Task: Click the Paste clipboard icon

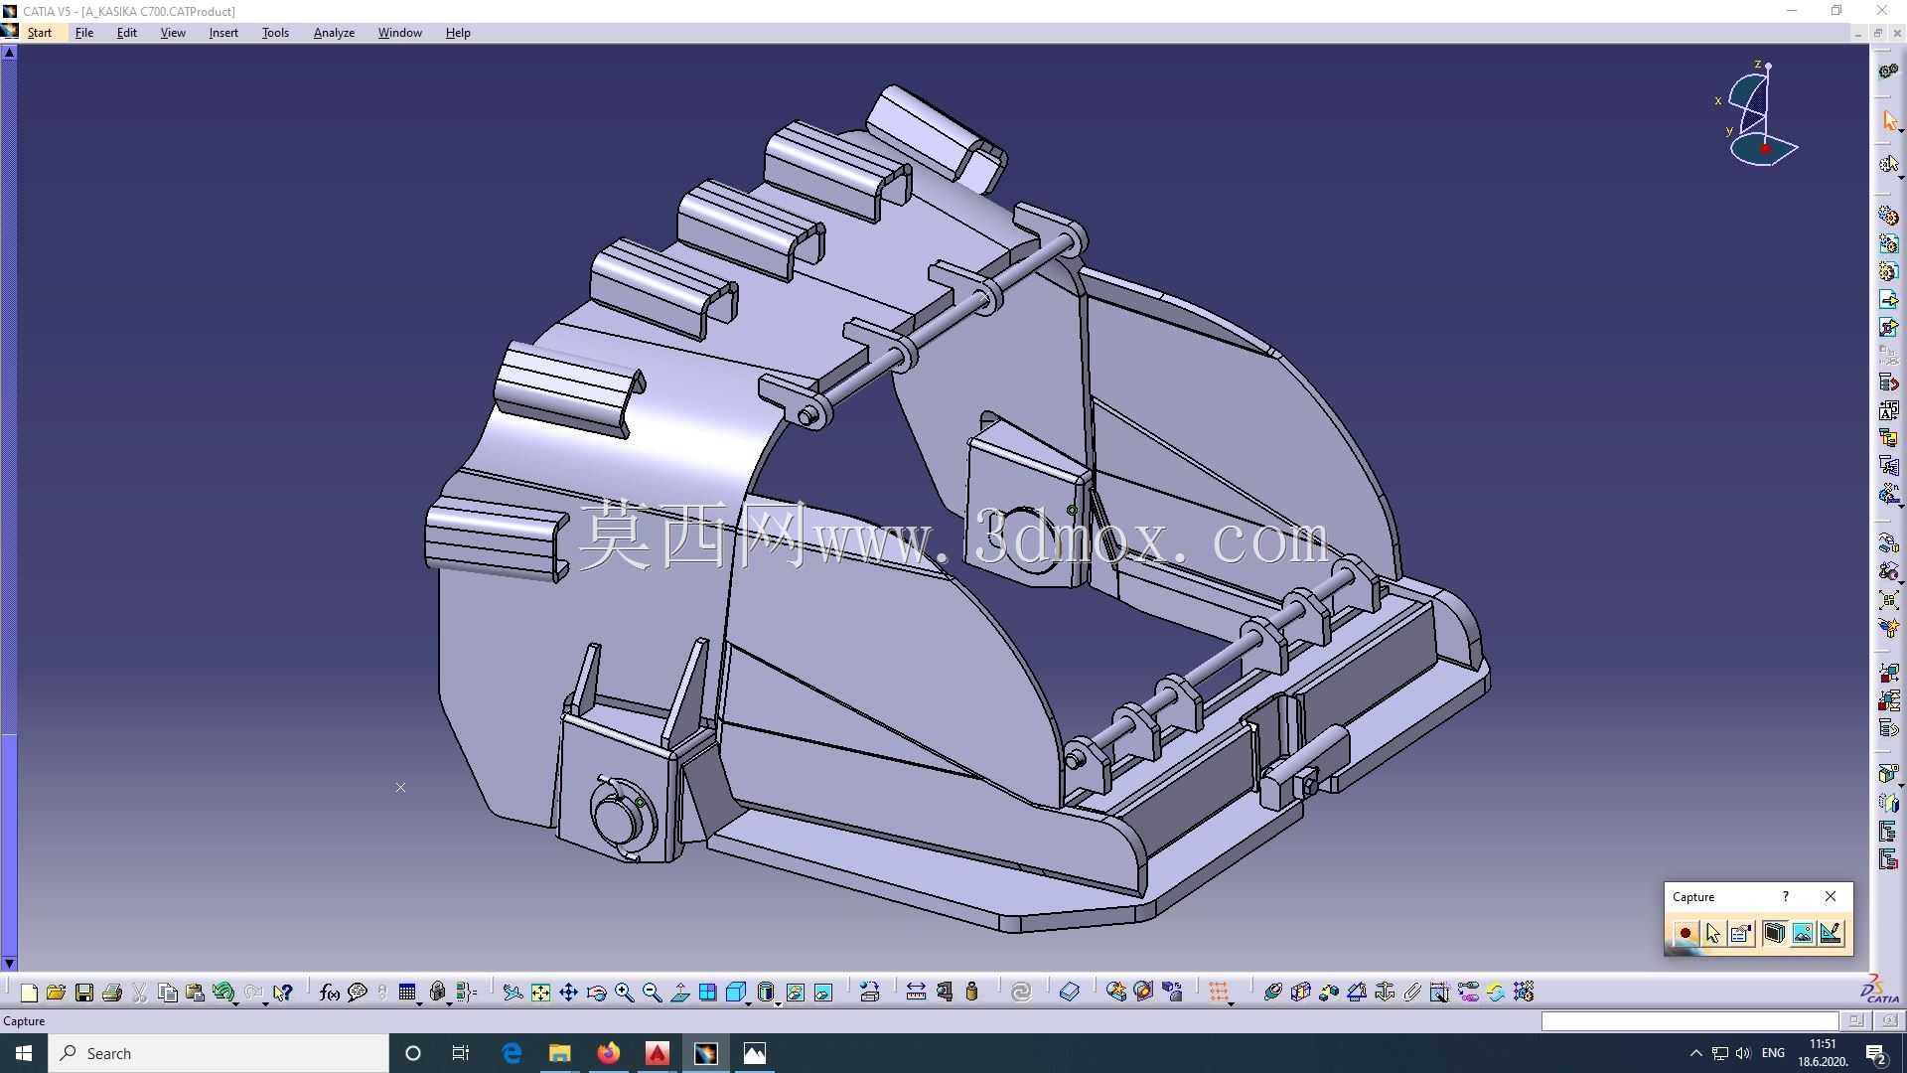Action: coord(196,992)
